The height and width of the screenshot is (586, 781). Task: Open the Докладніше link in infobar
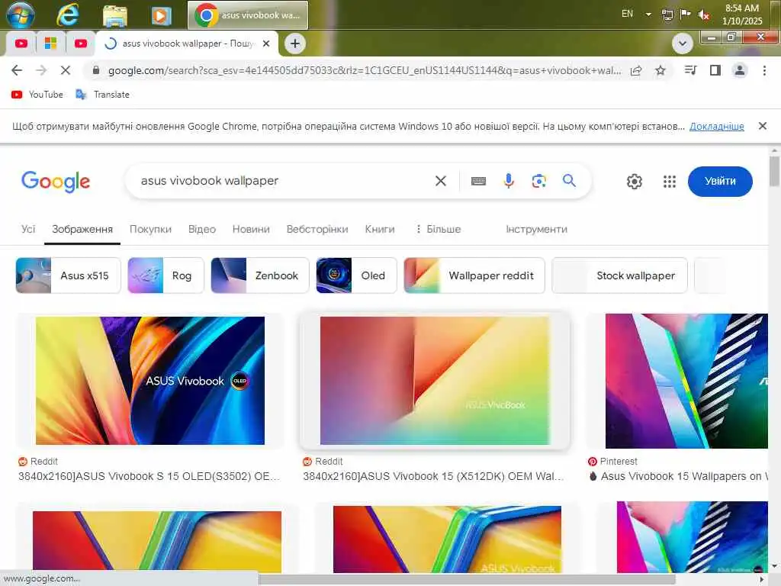click(717, 126)
